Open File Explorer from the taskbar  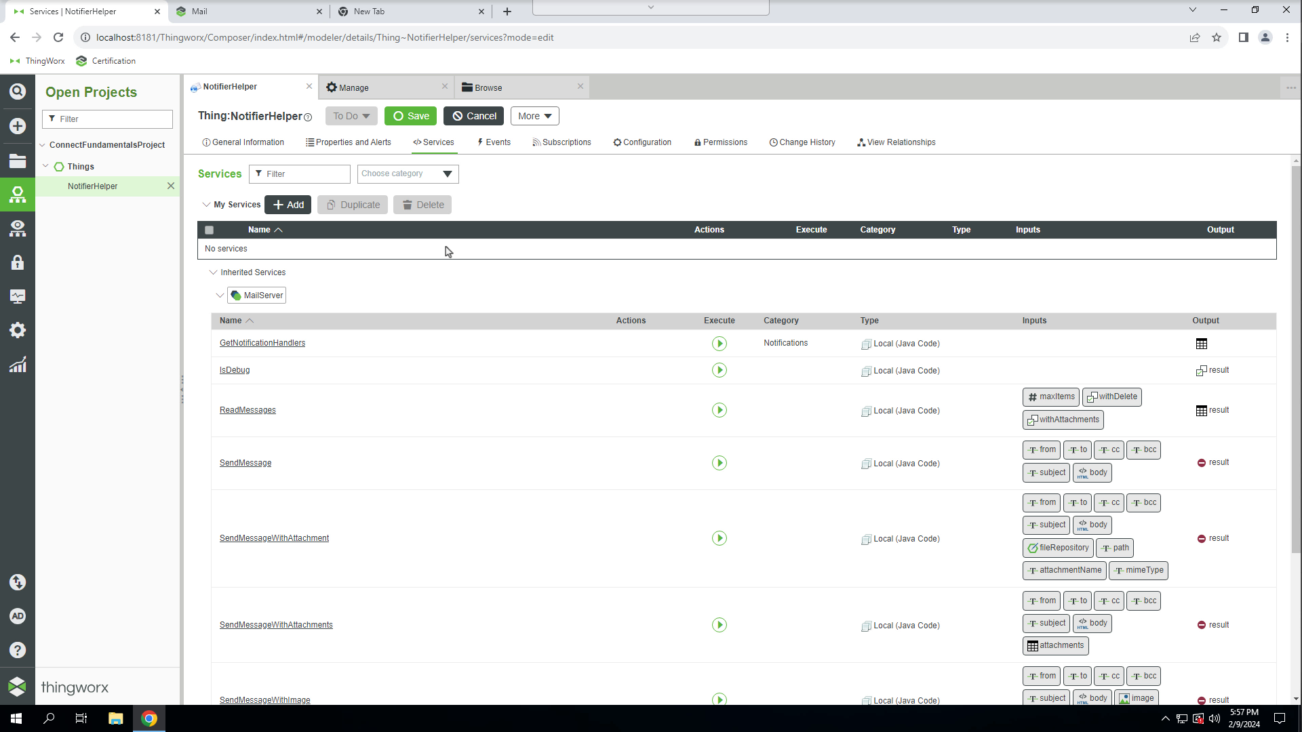115,718
